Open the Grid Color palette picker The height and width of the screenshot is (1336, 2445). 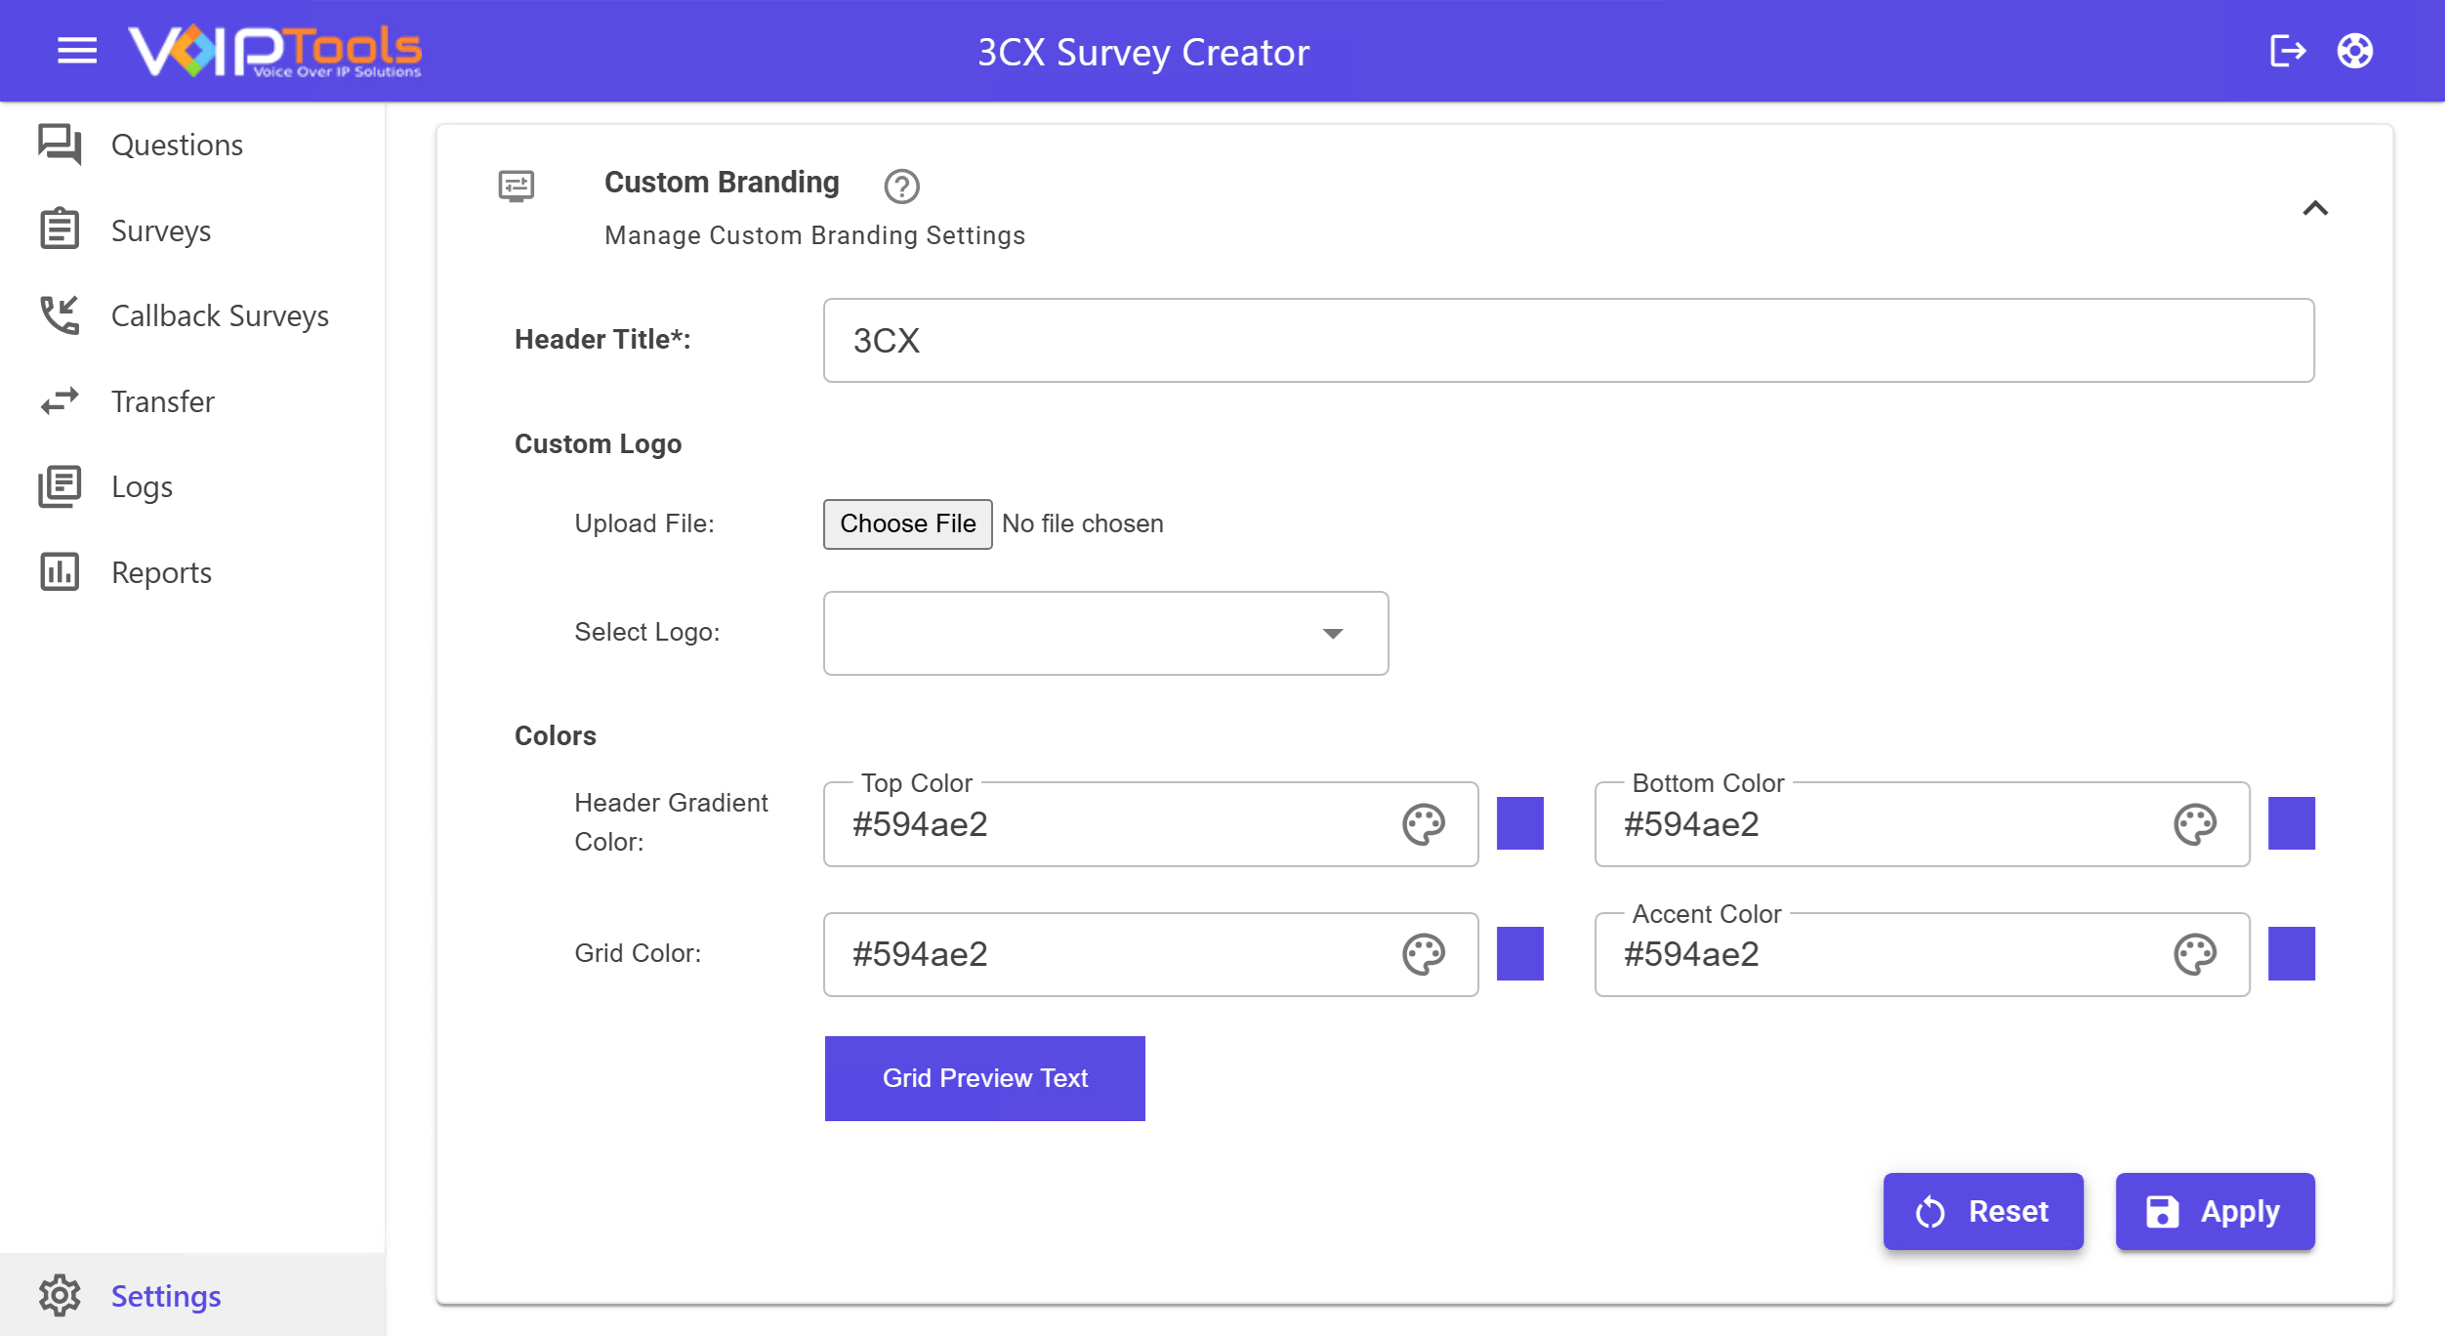point(1424,954)
